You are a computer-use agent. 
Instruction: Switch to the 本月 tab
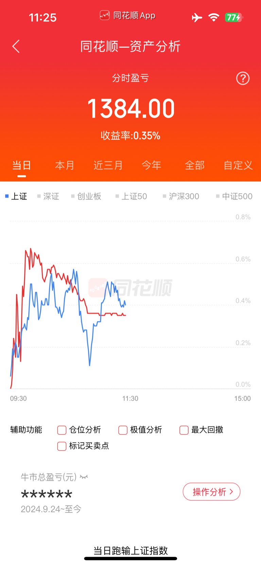65,165
